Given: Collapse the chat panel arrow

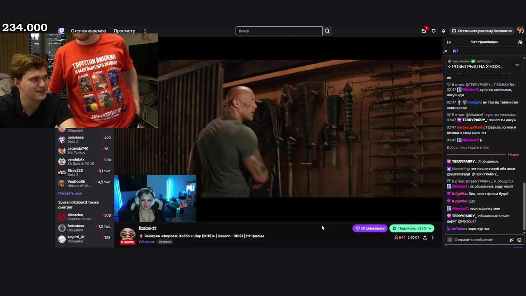Looking at the screenshot, I should pos(449,42).
